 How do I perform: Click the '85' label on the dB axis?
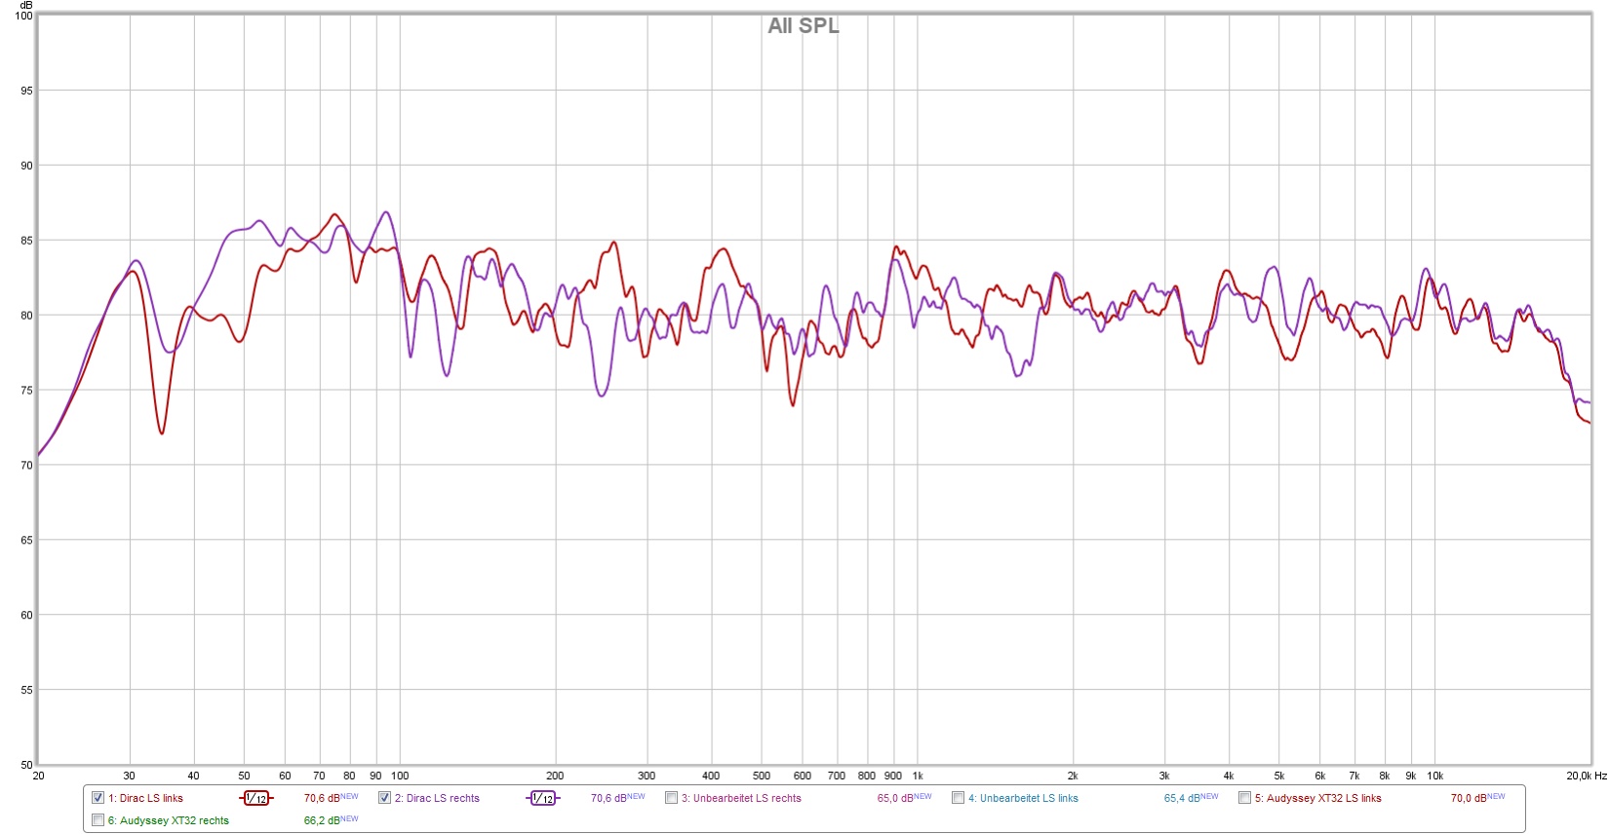coord(26,241)
